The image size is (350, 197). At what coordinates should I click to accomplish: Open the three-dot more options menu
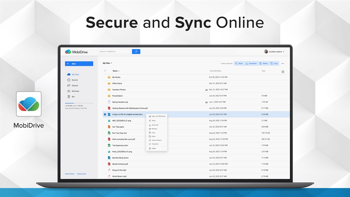tap(283, 63)
